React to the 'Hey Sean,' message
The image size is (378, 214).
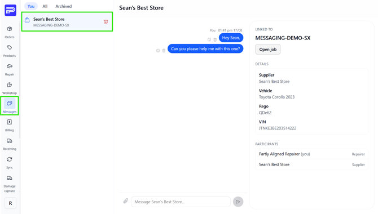[209, 40]
